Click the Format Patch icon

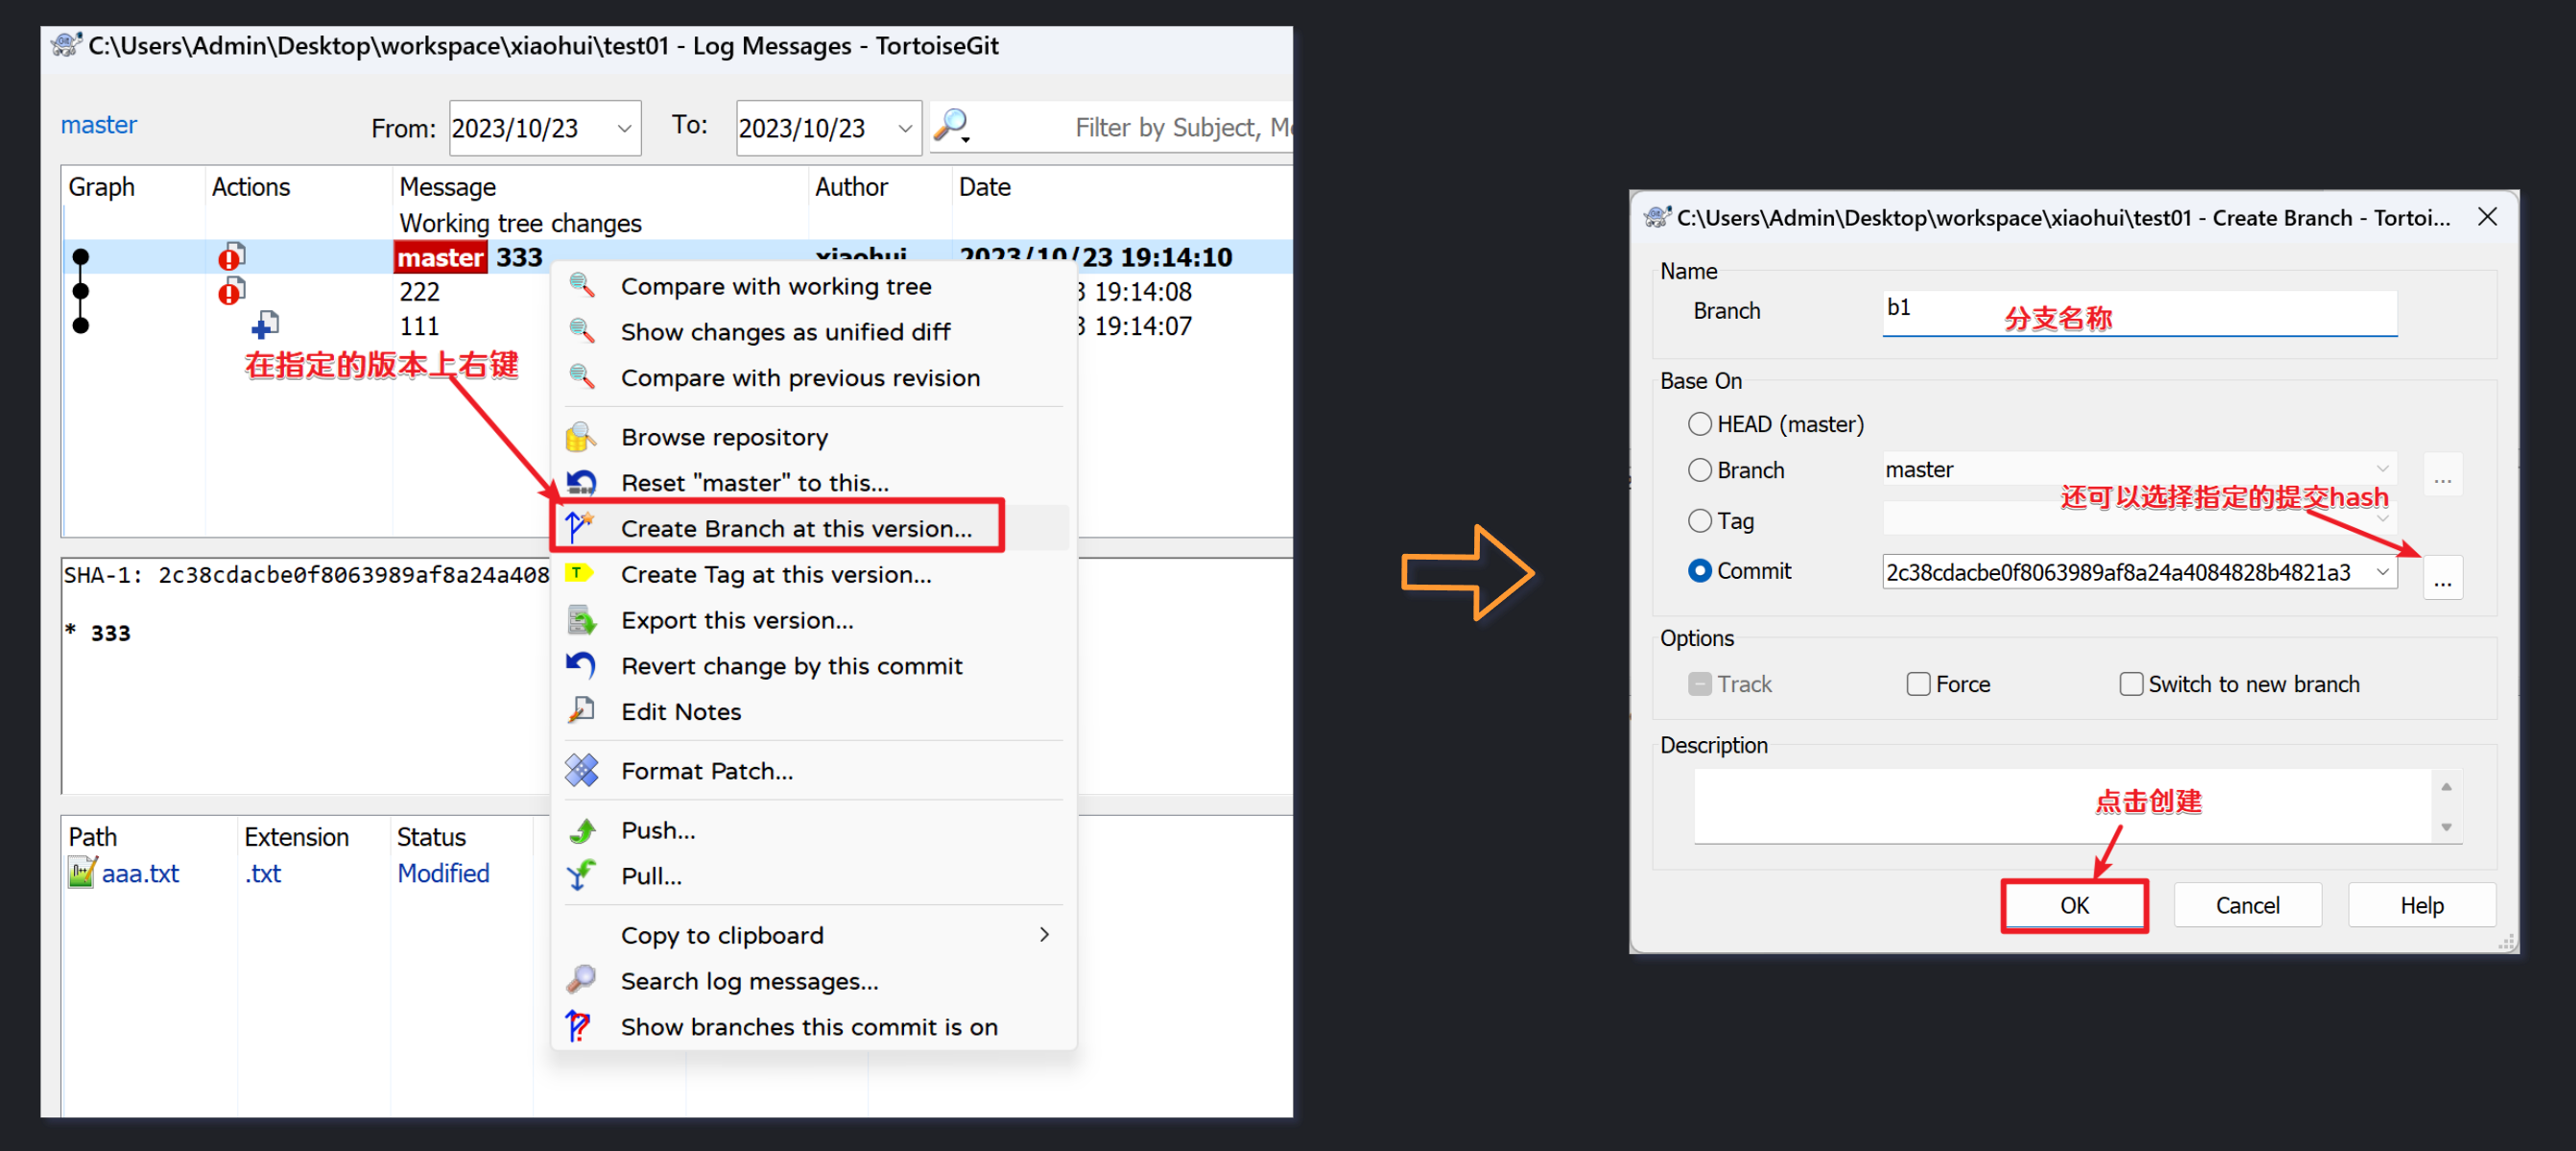(x=581, y=770)
